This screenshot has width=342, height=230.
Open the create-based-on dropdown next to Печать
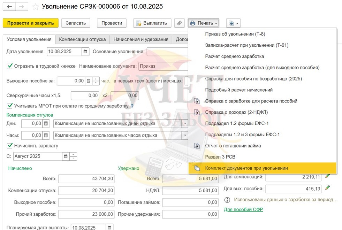tap(233, 23)
